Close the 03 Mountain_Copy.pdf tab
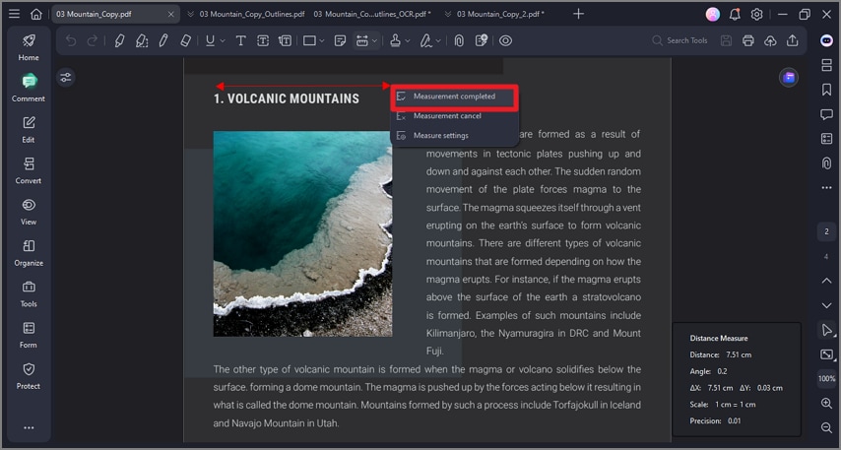The image size is (841, 450). point(171,14)
